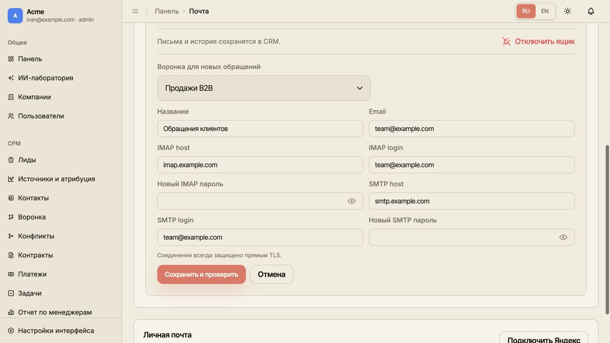Click the Почта breadcrumb item

[x=199, y=11]
